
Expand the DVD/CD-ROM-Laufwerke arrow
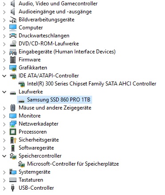tap(4, 44)
